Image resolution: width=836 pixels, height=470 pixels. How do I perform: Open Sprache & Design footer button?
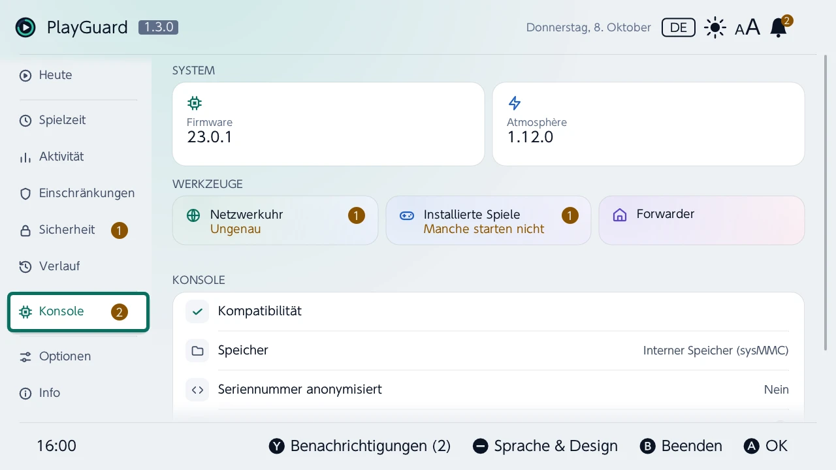coord(545,446)
